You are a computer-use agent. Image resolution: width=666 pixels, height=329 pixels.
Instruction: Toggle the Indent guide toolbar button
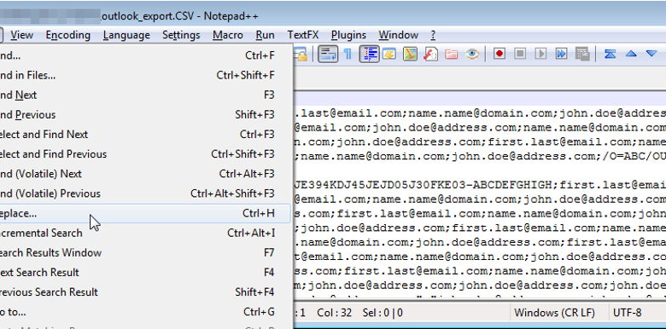(369, 54)
